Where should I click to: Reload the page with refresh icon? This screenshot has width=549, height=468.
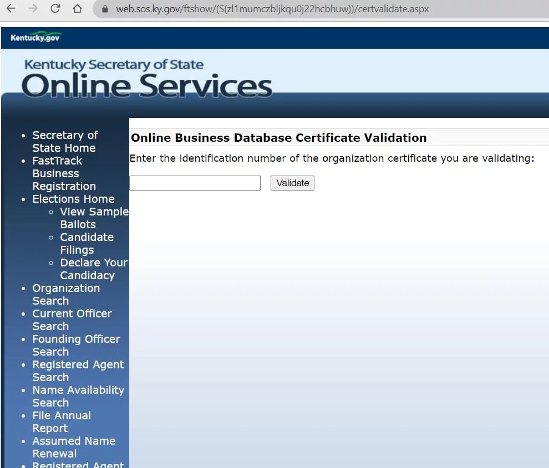point(55,9)
